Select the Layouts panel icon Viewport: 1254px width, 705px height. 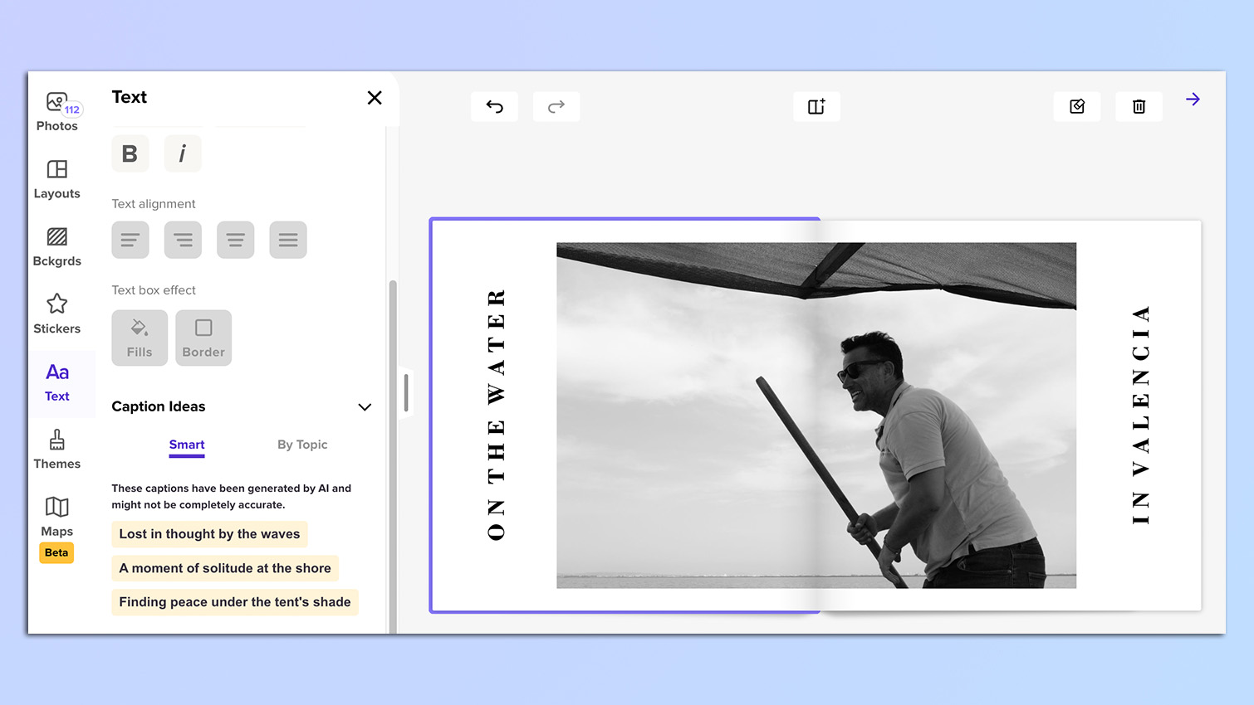[x=56, y=177]
